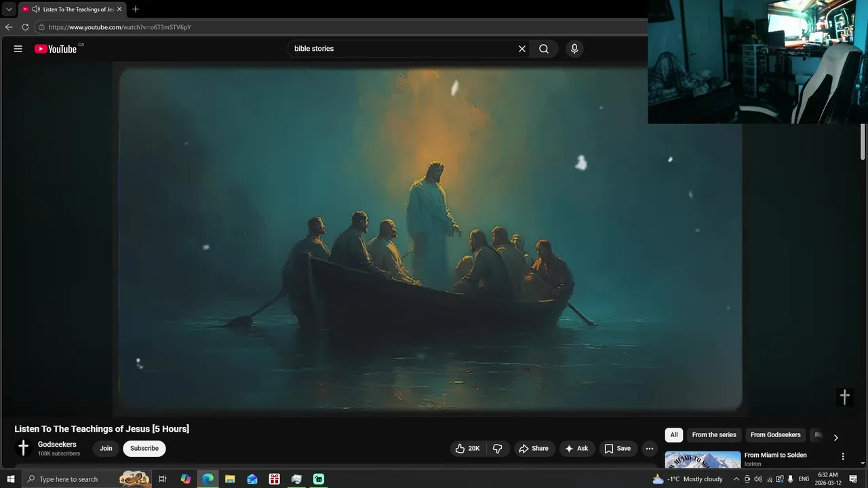Click the page vertical scrollbar

pos(863,142)
